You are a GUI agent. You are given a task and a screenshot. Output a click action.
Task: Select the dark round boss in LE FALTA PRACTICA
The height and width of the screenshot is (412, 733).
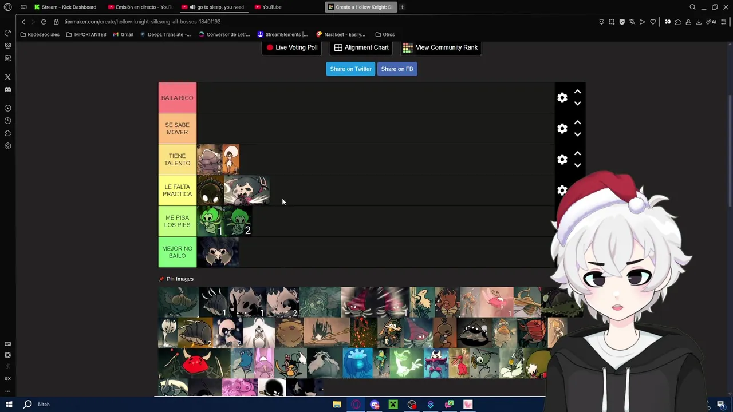[210, 191]
